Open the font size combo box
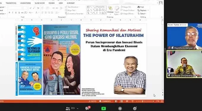The image size is (202, 111). 26,8
